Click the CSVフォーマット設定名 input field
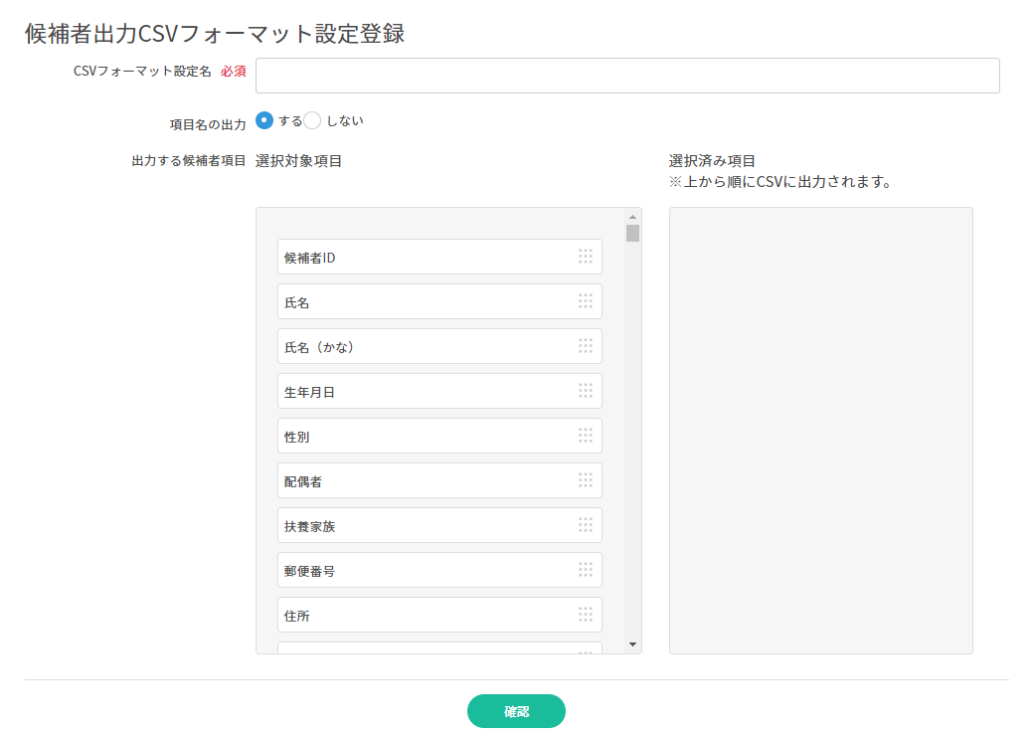 627,76
